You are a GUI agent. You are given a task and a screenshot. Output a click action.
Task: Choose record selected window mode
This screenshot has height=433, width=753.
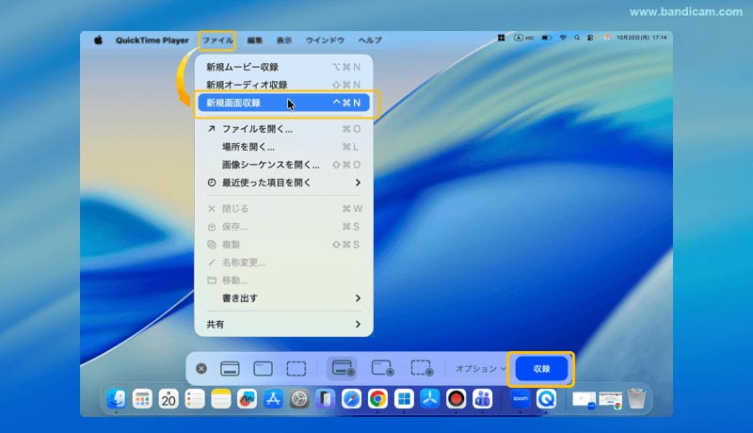coord(381,368)
